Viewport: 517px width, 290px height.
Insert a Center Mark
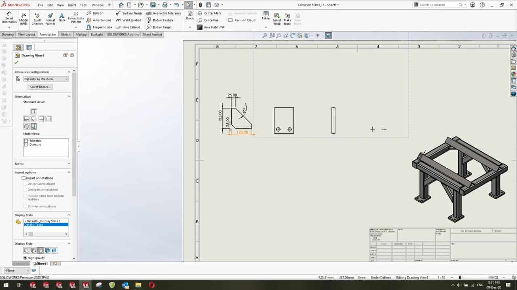209,13
